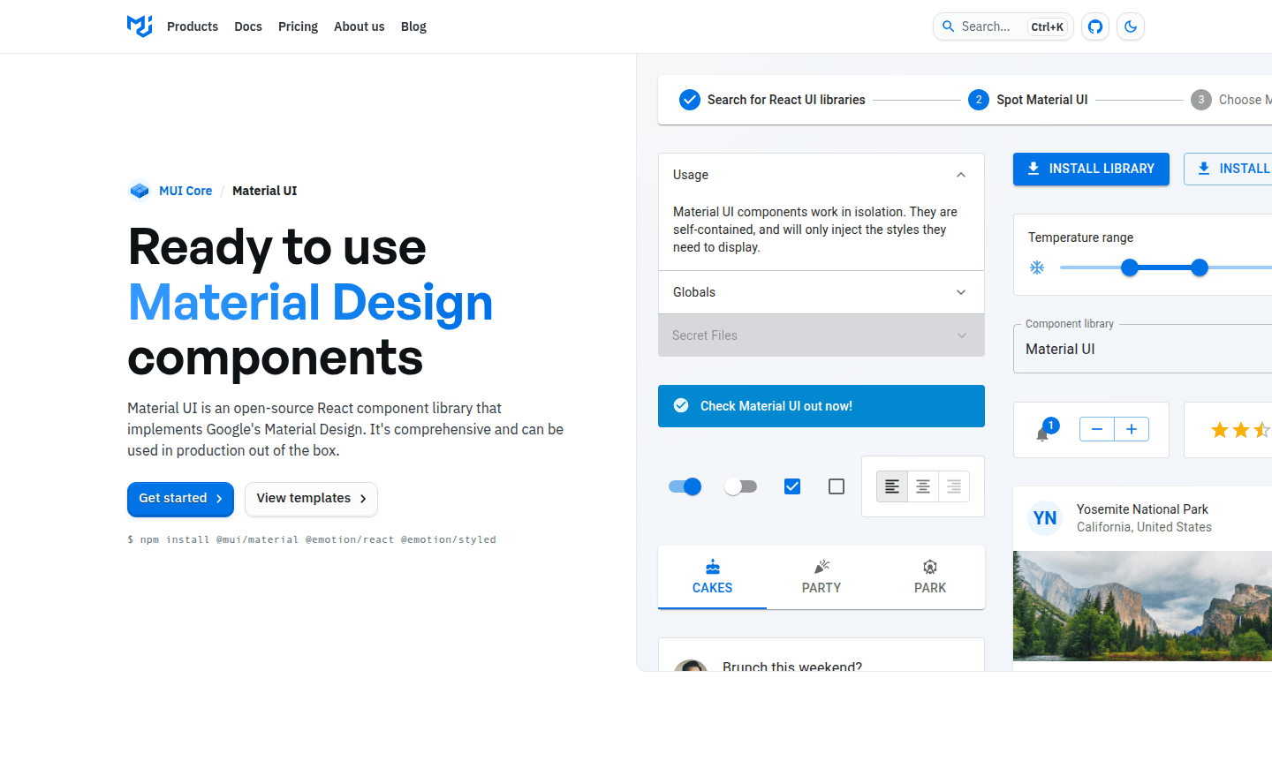The height and width of the screenshot is (761, 1272).
Task: Follow the MUI Core breadcrumb link
Action: [185, 191]
